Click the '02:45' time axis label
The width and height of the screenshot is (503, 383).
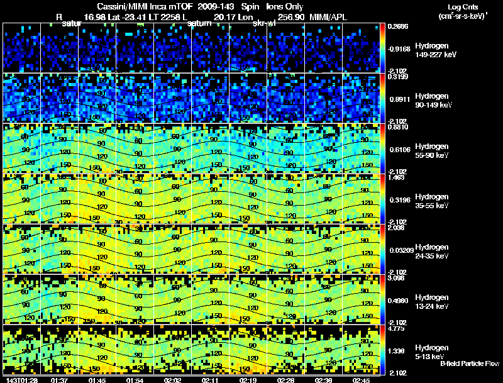(x=361, y=380)
